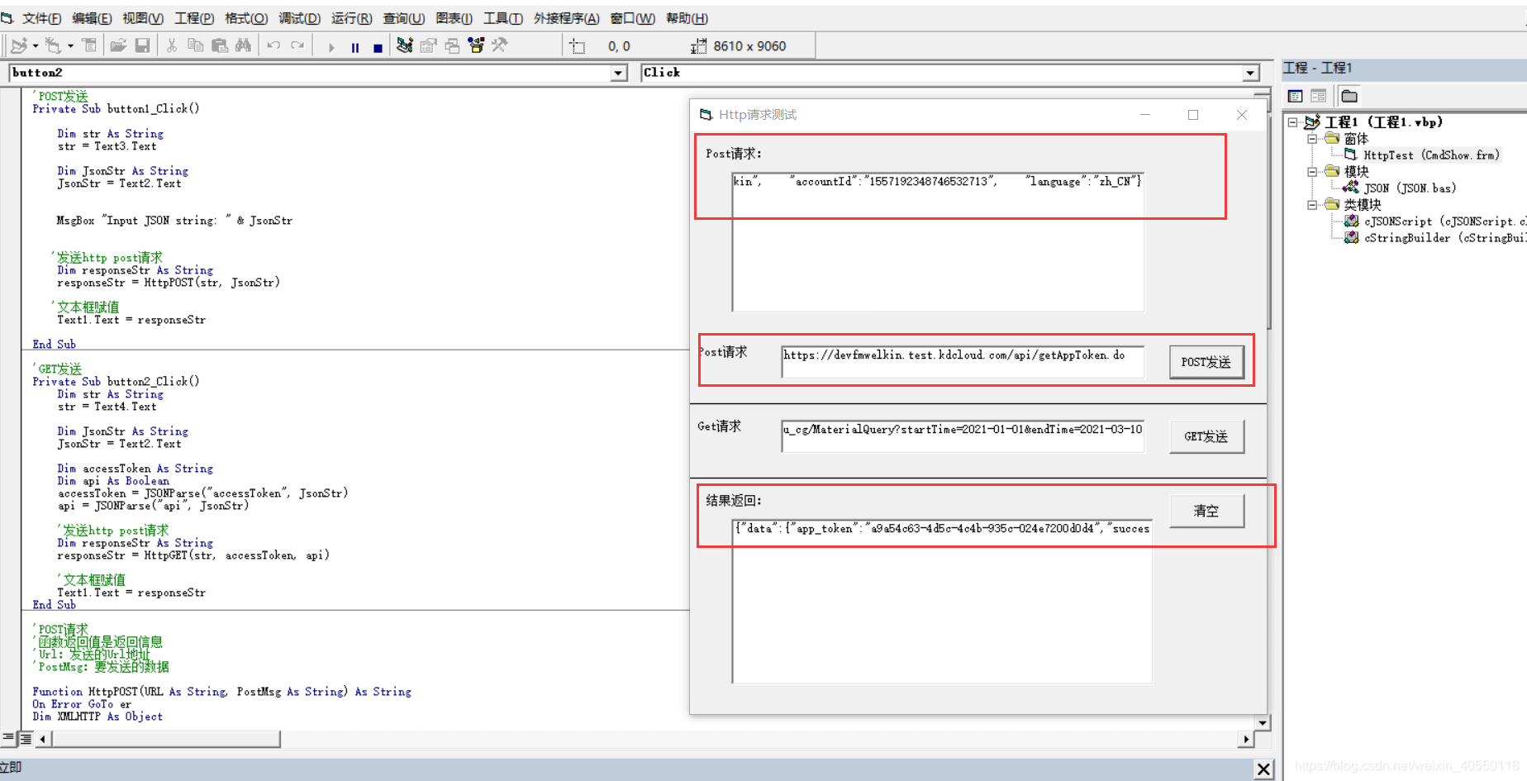Show the Toolbox with hammer-wrench icon
1527x781 pixels.
500,45
